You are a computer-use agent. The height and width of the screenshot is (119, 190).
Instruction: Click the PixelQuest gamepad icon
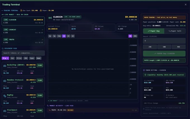[x=5, y=111]
